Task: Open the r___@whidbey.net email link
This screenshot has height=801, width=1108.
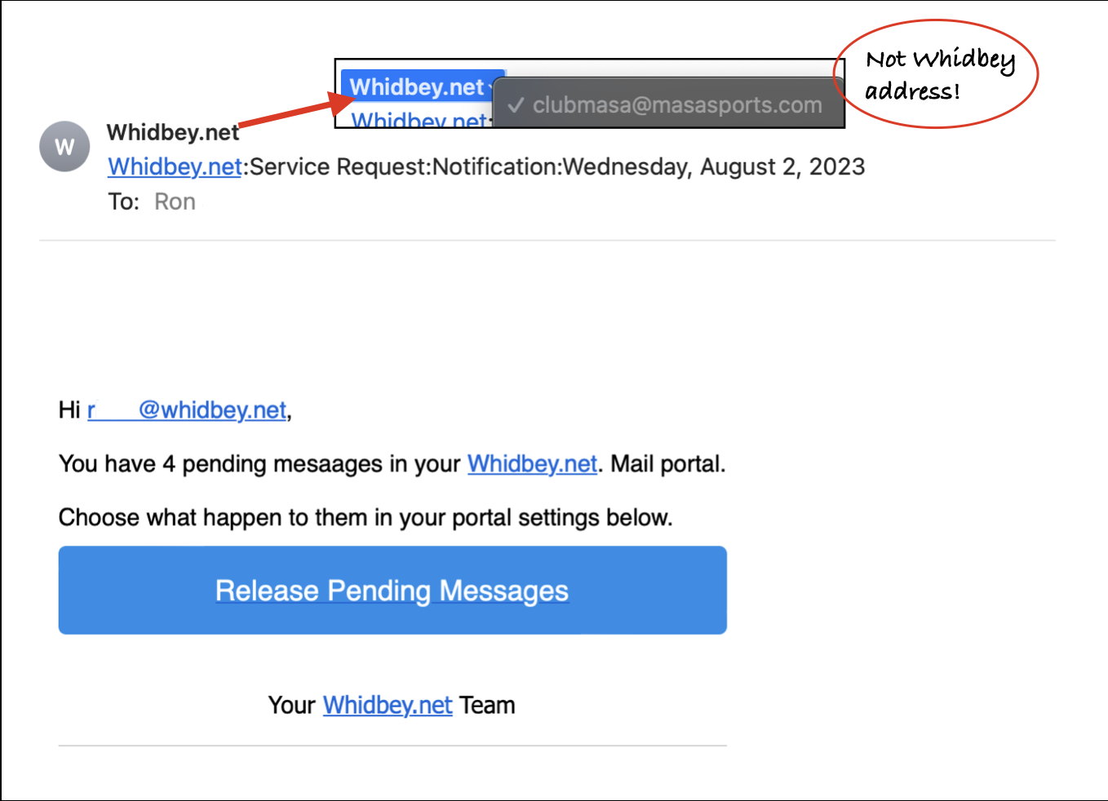Action: pos(187,409)
